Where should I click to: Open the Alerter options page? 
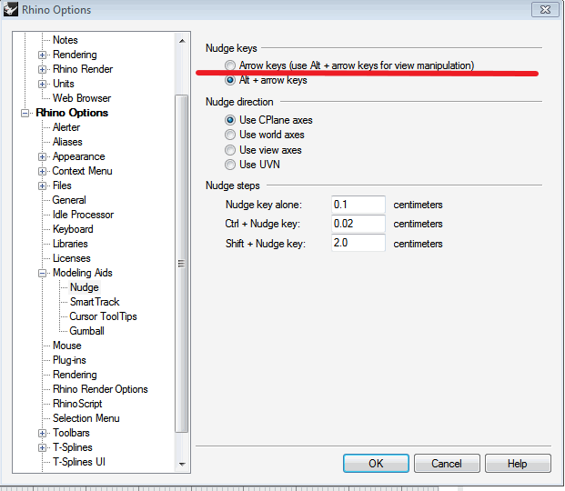(66, 127)
